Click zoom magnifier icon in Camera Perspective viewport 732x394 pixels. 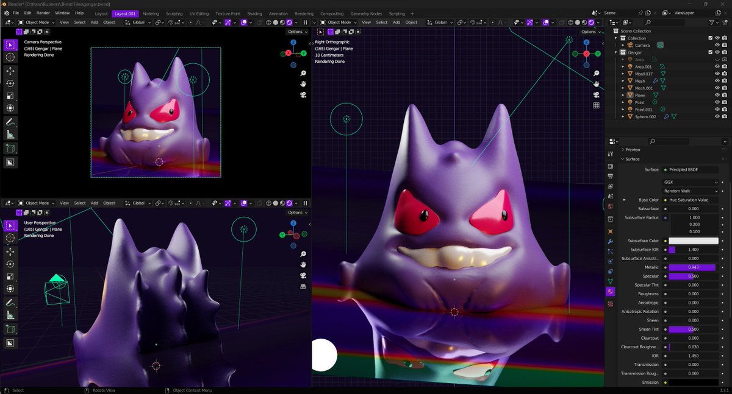pos(303,72)
